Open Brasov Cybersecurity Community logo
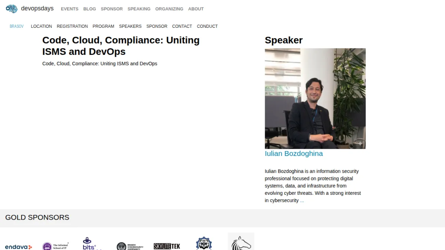This screenshot has height=250, width=445. (130, 246)
